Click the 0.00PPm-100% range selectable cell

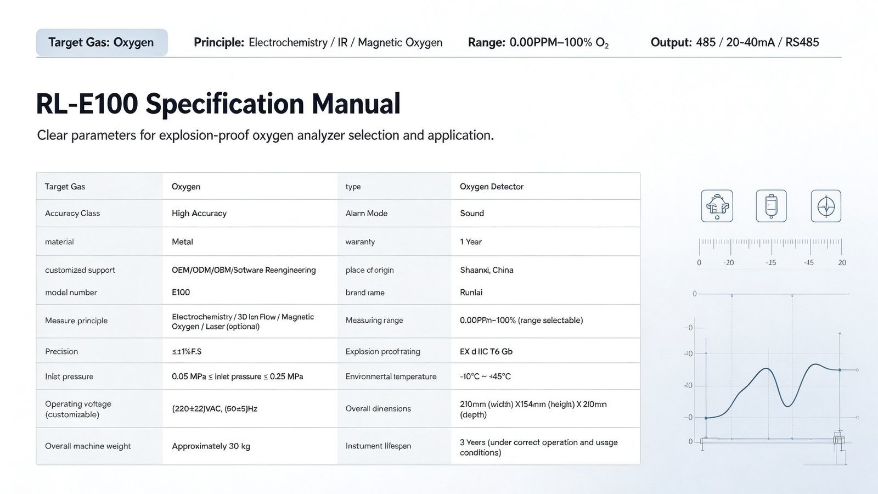521,320
